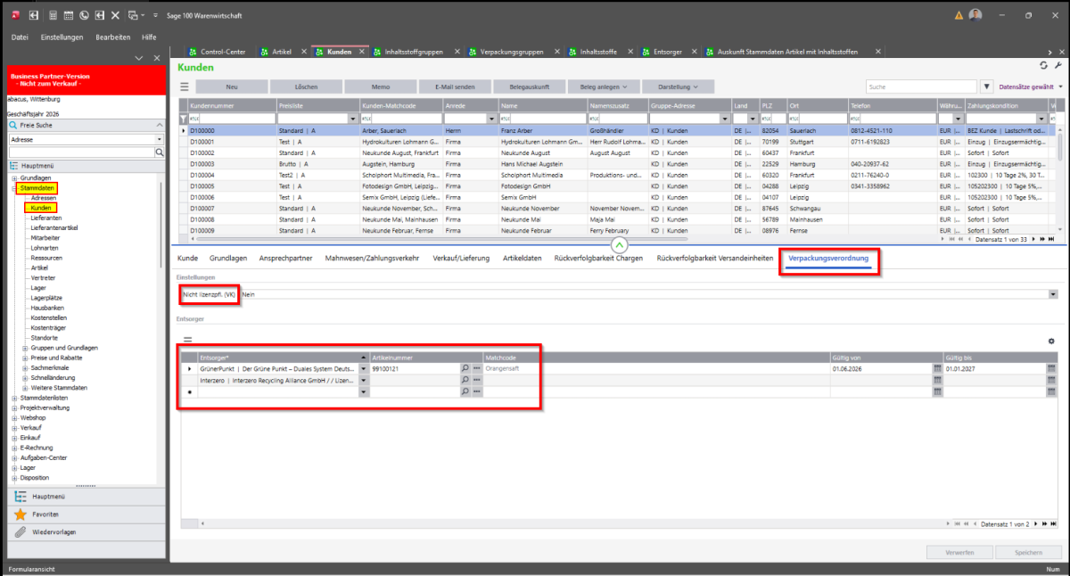
Task: Collapse the navigation panel chevron
Action: coord(139,58)
